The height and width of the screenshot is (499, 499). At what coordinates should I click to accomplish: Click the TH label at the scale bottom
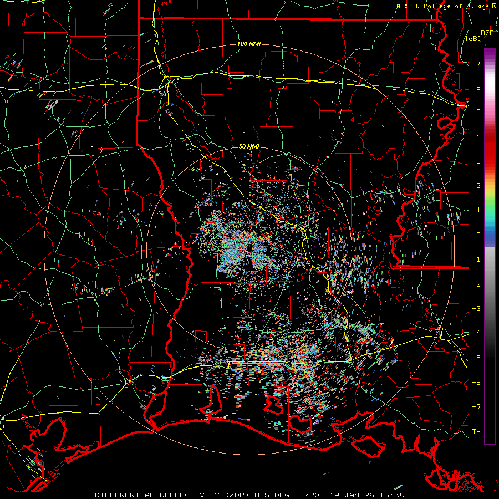click(476, 432)
